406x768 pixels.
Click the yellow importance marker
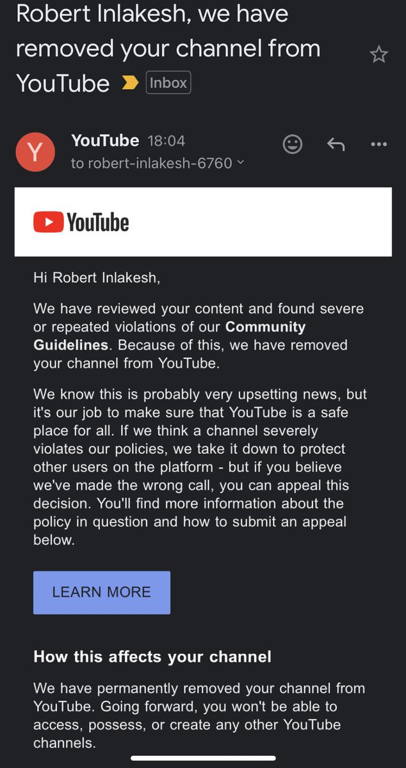tap(130, 83)
